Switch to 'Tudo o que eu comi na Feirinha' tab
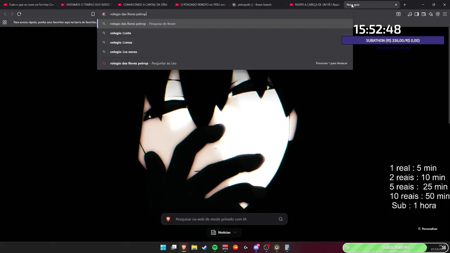The height and width of the screenshot is (253, 450). pyautogui.click(x=28, y=5)
